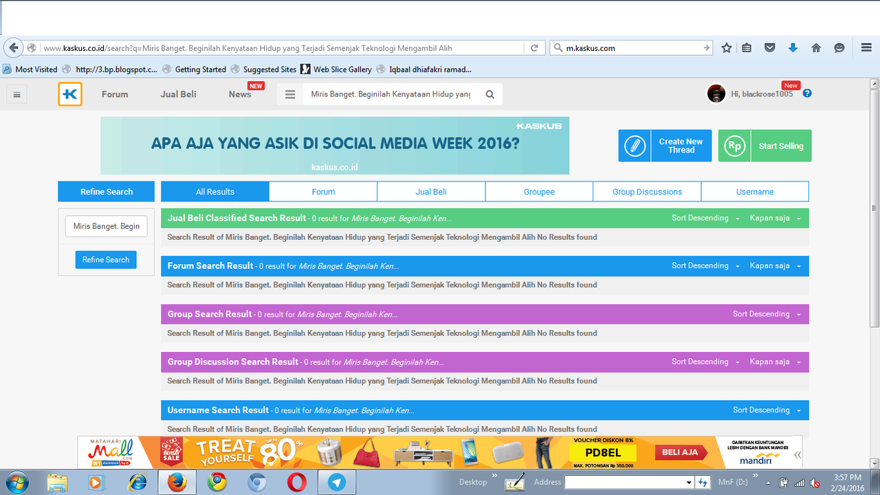Open Jual Beli in the top navigation

tap(179, 94)
